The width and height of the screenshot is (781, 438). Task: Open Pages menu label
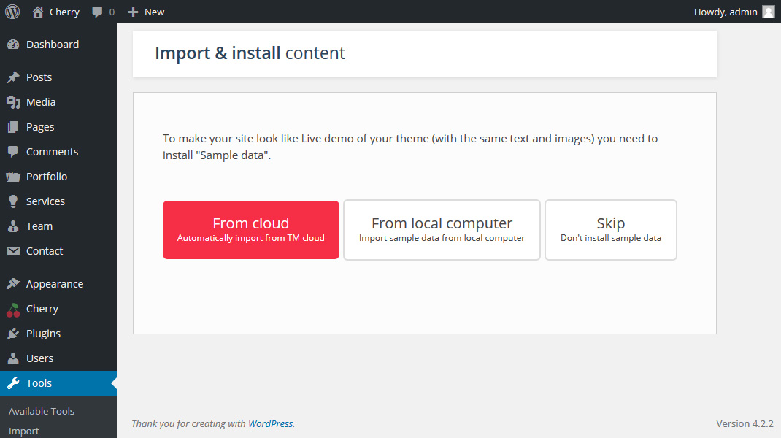[40, 127]
